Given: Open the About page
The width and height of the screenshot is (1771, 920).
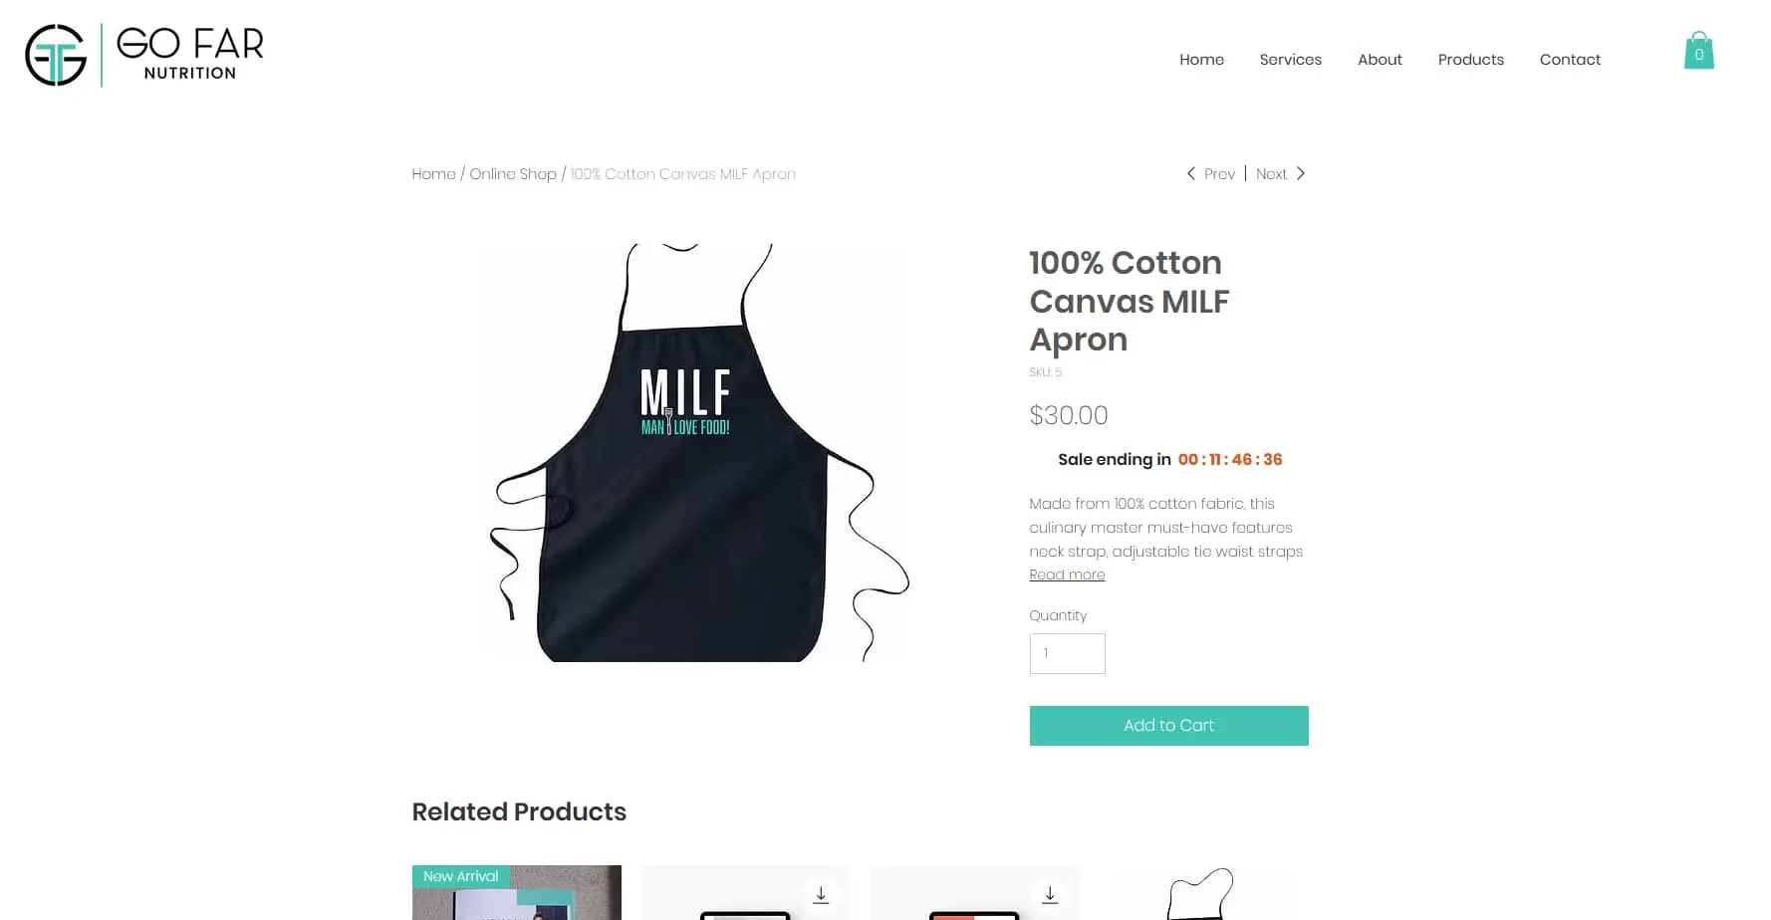Looking at the screenshot, I should [1380, 60].
